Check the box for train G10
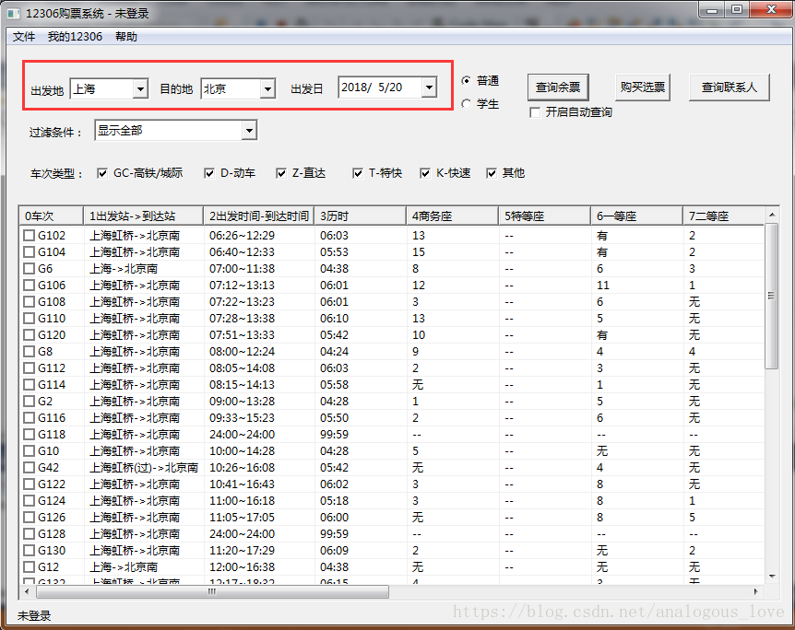Image resolution: width=795 pixels, height=630 pixels. 30,450
